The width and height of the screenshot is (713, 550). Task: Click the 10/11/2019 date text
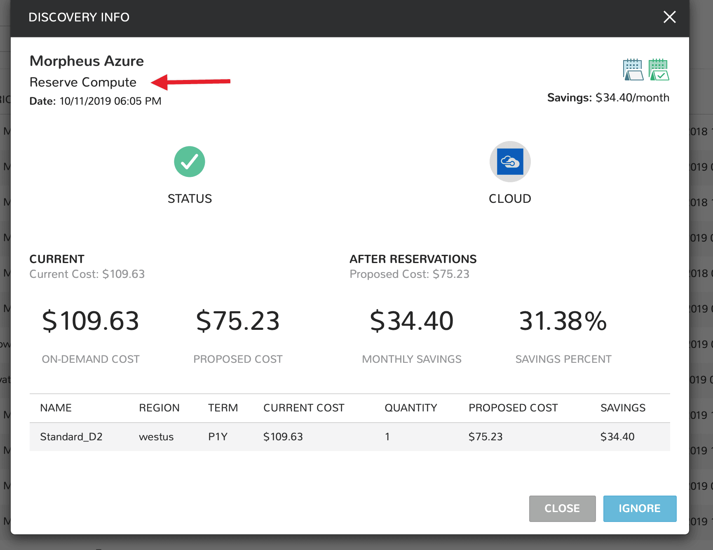pyautogui.click(x=95, y=101)
